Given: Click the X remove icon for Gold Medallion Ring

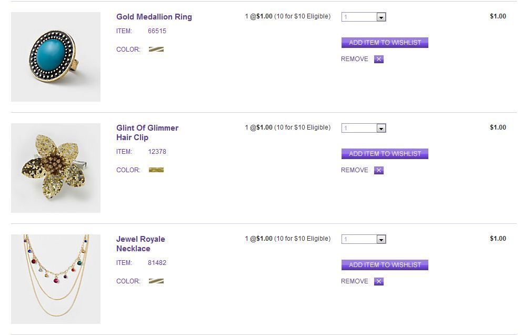Looking at the screenshot, I should [x=379, y=60].
